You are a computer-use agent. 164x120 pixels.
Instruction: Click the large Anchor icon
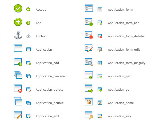coord(18,35)
